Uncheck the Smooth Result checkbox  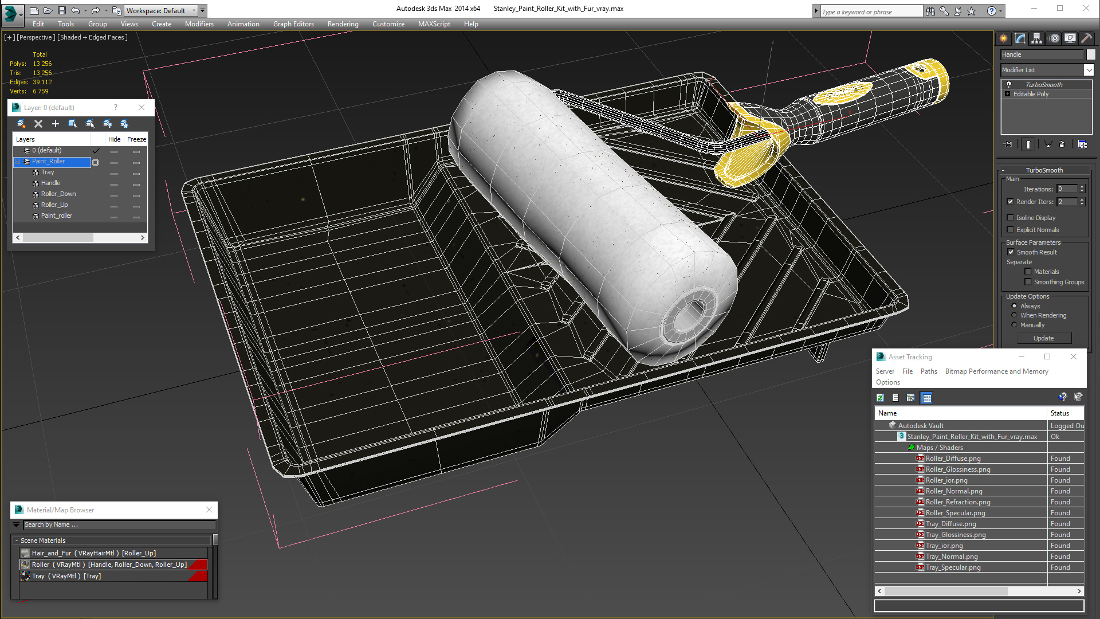(1011, 252)
